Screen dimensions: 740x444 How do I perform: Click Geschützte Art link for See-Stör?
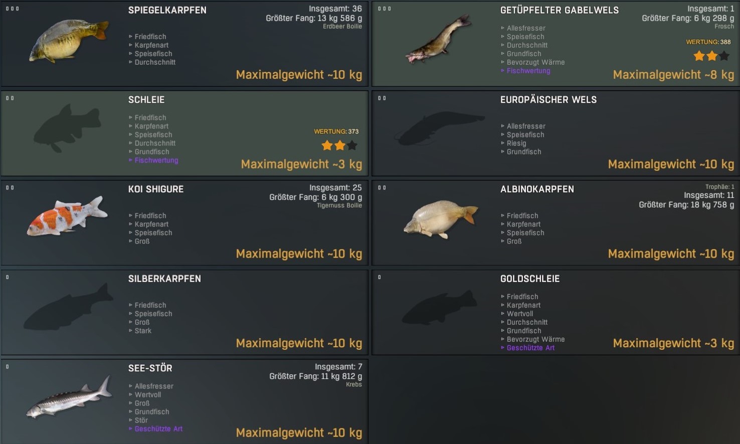[158, 429]
